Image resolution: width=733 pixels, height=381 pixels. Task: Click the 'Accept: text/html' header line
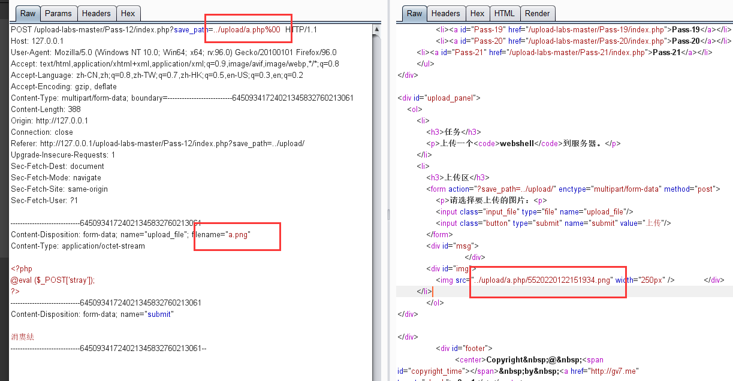[x=175, y=63]
